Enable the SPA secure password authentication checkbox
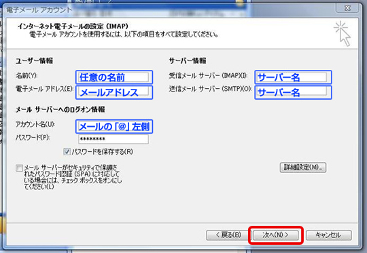 pos(19,168)
